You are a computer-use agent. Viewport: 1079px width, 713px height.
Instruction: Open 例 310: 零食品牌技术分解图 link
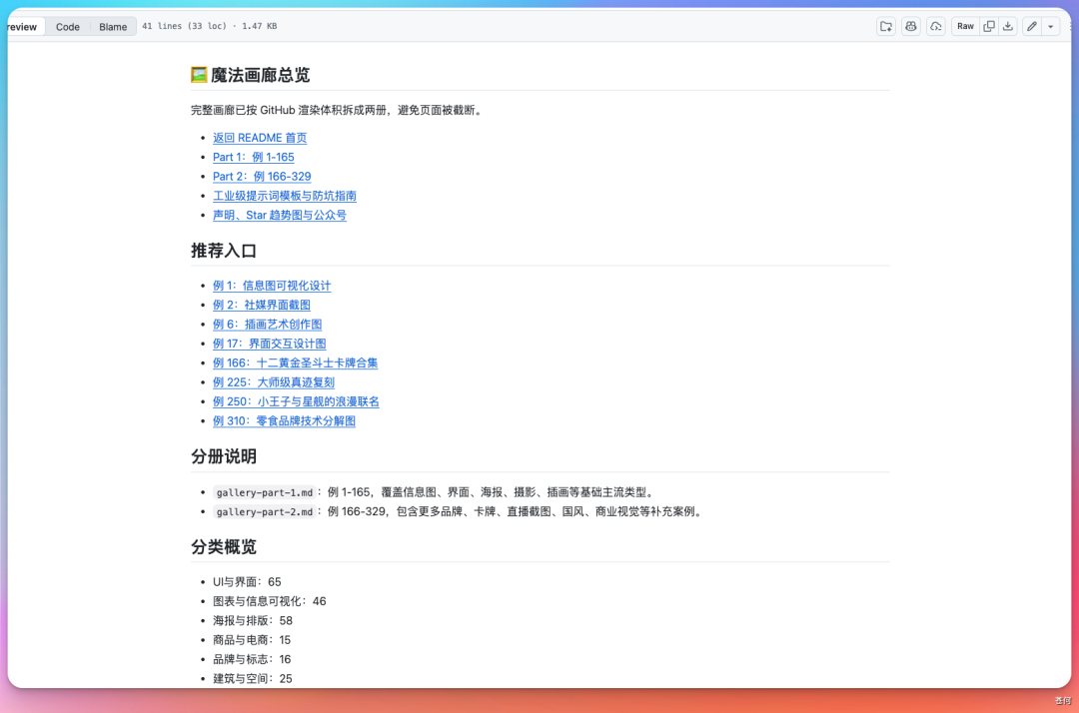point(284,420)
